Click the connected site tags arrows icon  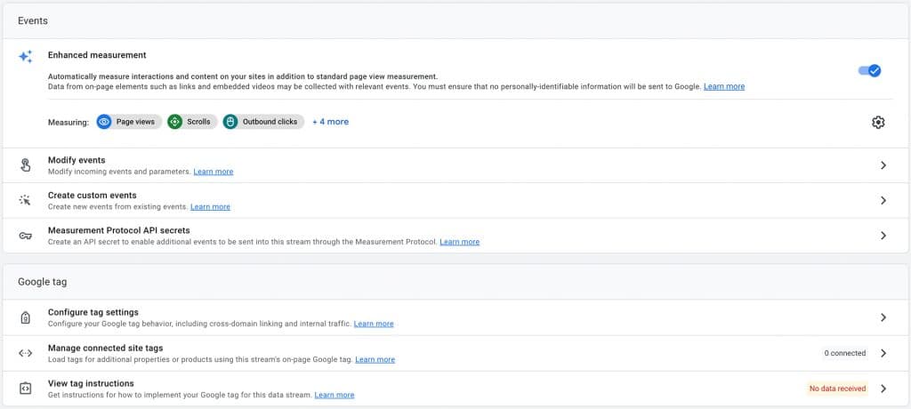25,353
